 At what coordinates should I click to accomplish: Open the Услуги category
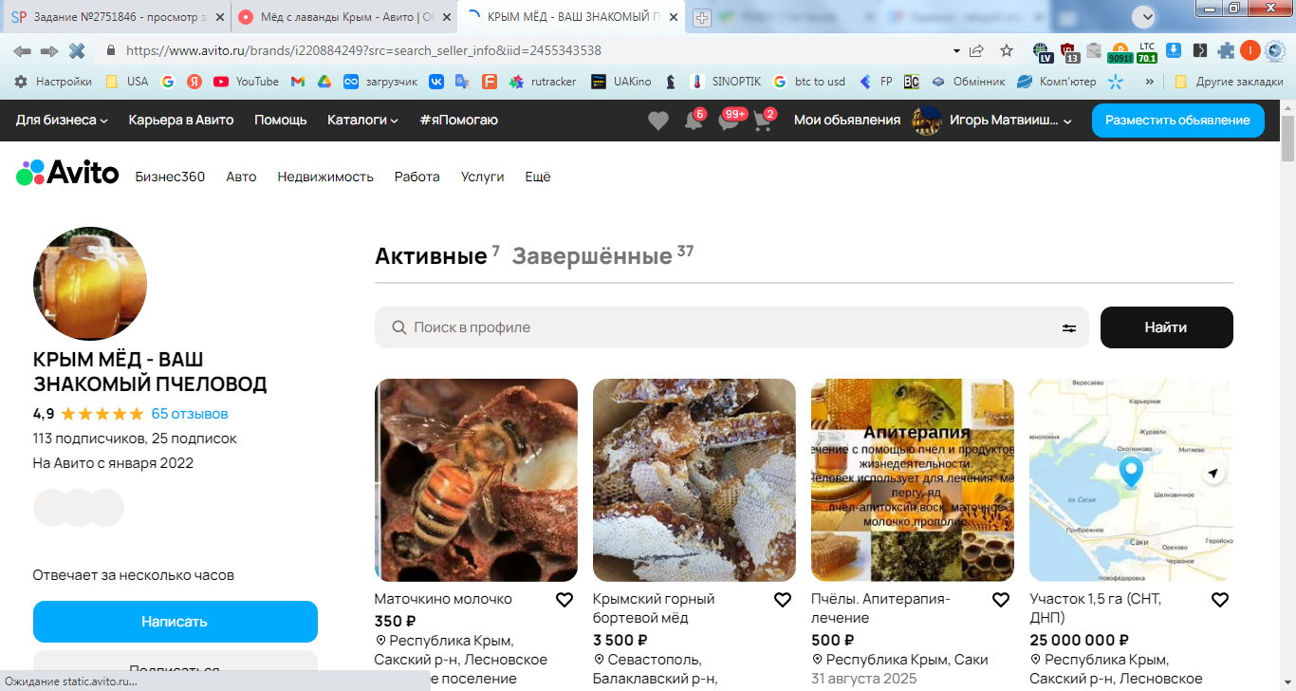coord(483,177)
